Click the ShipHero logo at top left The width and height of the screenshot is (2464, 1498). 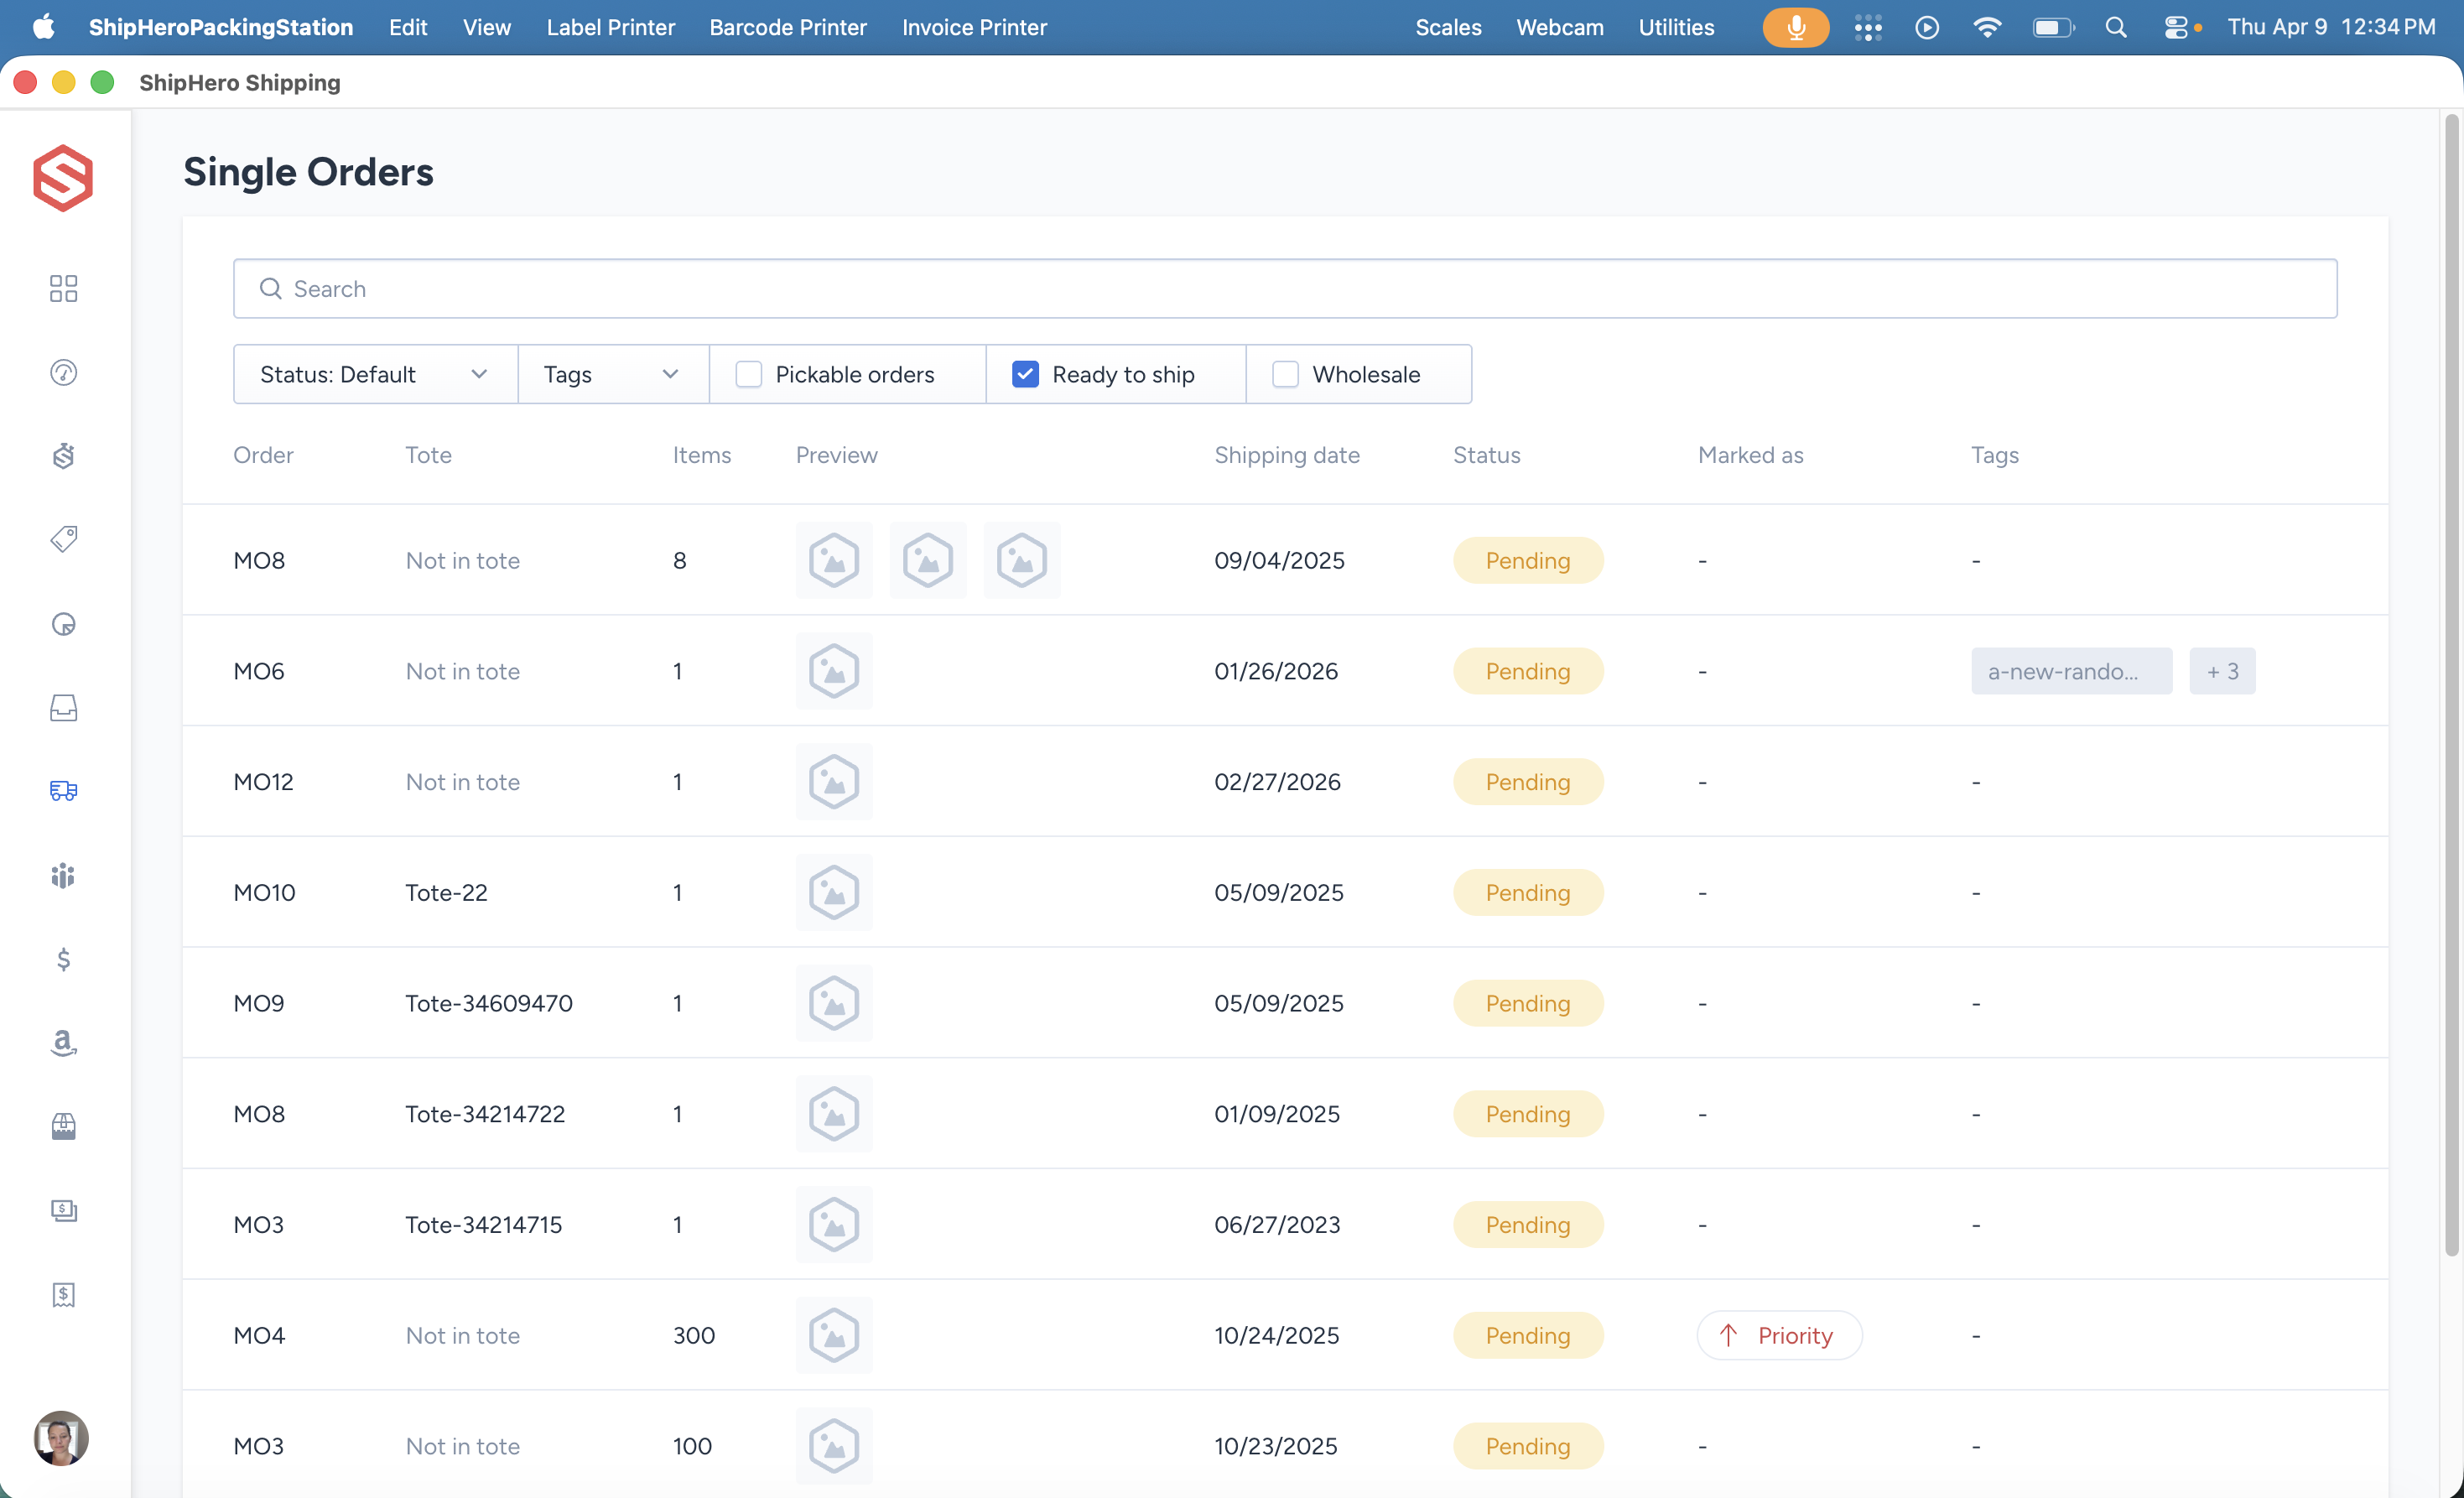(63, 178)
